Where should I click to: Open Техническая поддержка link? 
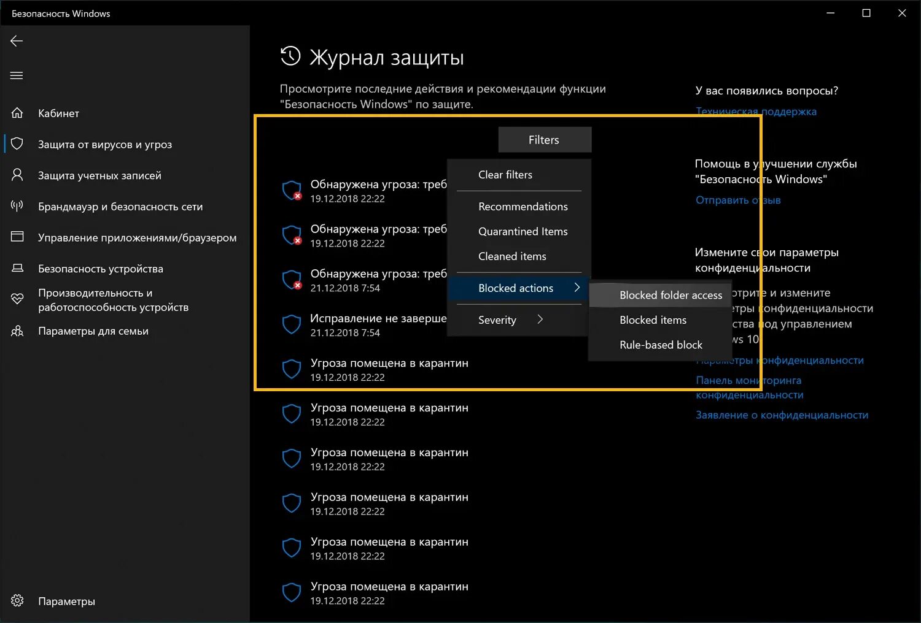(x=756, y=111)
